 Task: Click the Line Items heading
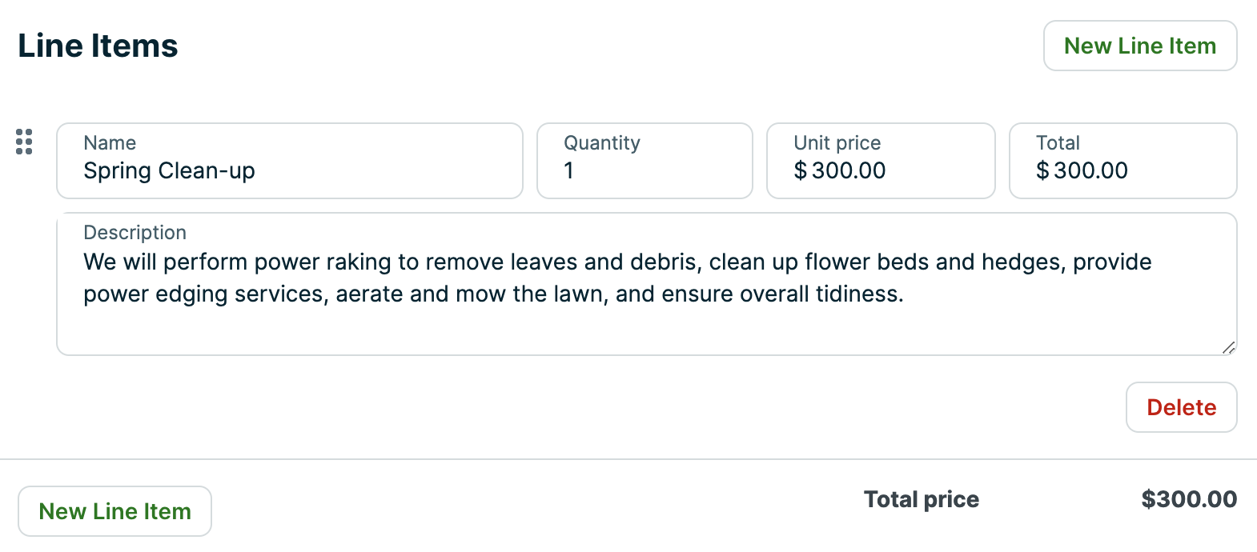[98, 46]
